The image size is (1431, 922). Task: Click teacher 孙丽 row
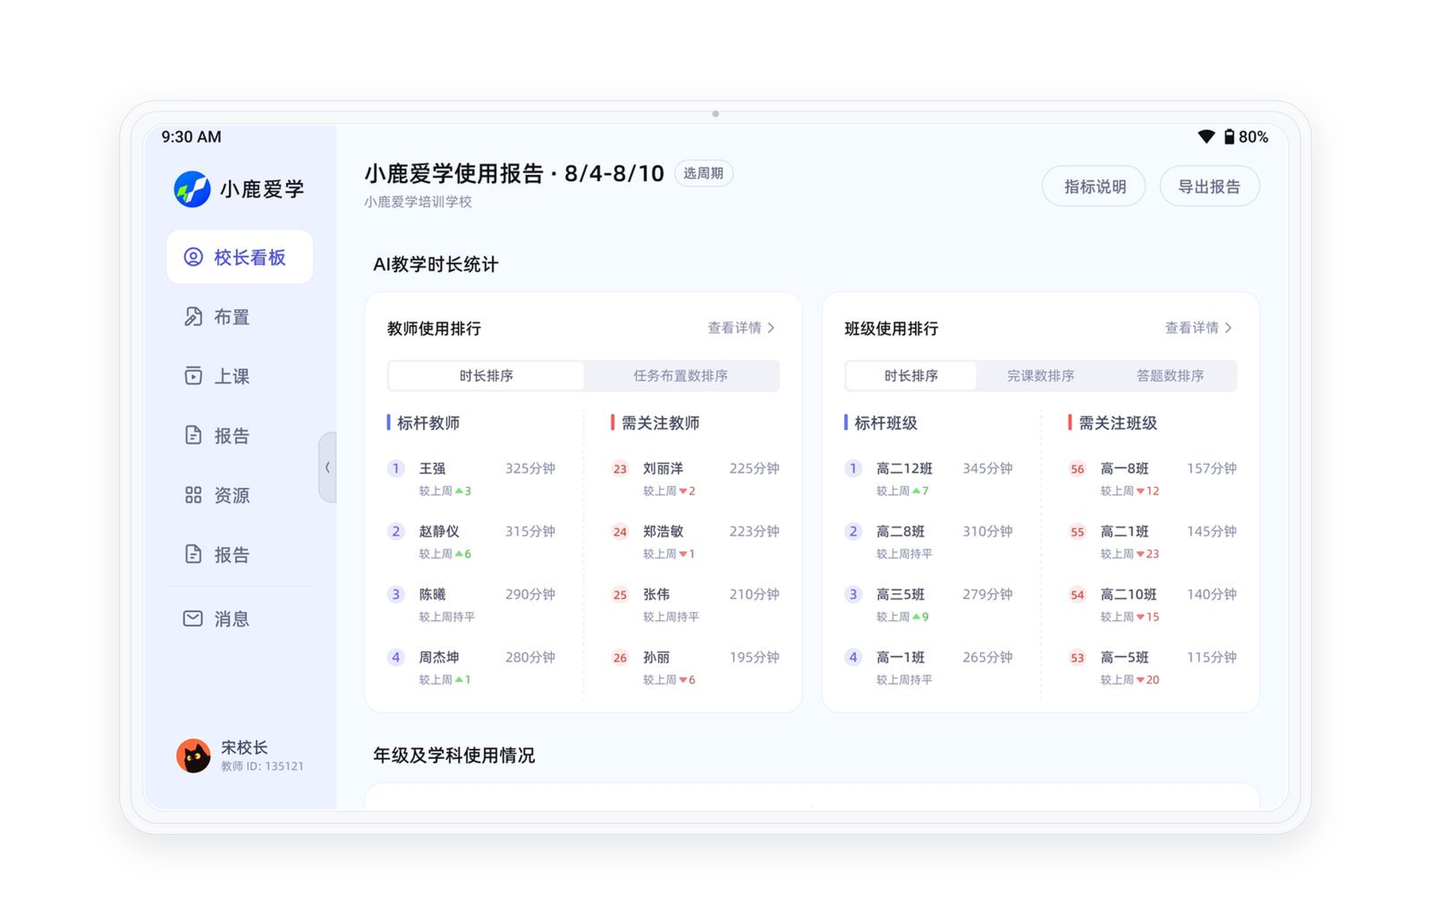pos(696,667)
